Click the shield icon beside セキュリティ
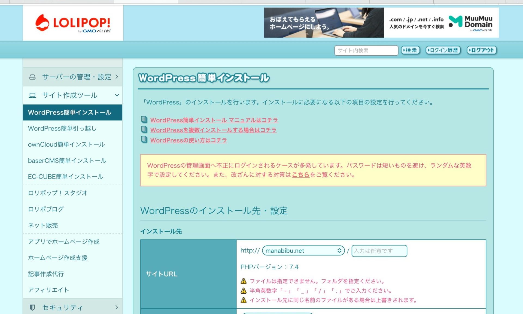The height and width of the screenshot is (314, 523). click(x=32, y=307)
